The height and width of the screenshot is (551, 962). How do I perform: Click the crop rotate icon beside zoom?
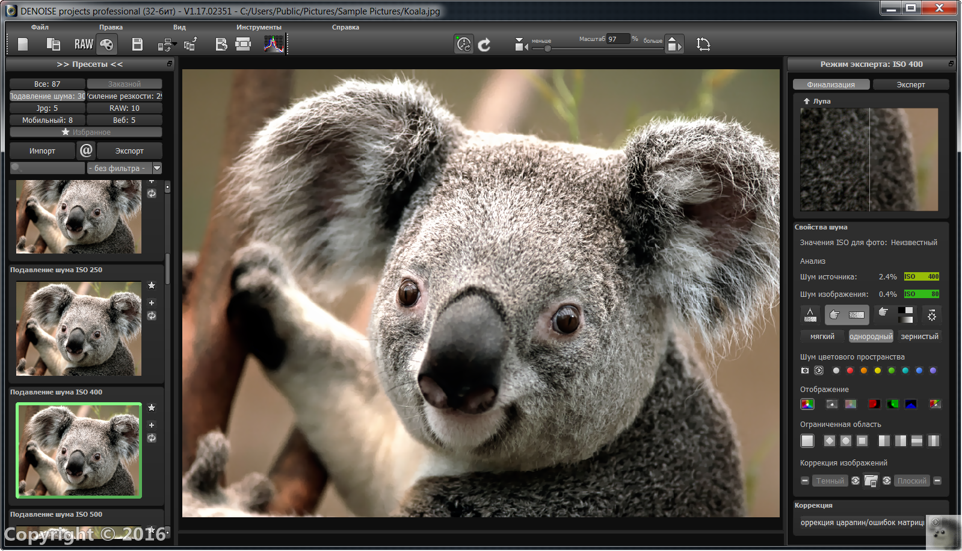pyautogui.click(x=703, y=44)
